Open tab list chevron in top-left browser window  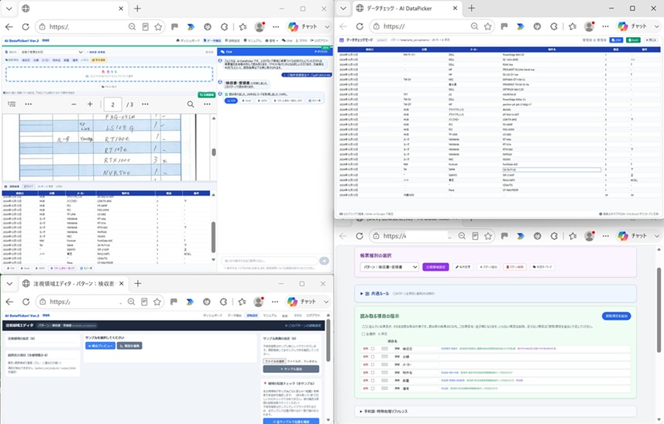[9, 9]
